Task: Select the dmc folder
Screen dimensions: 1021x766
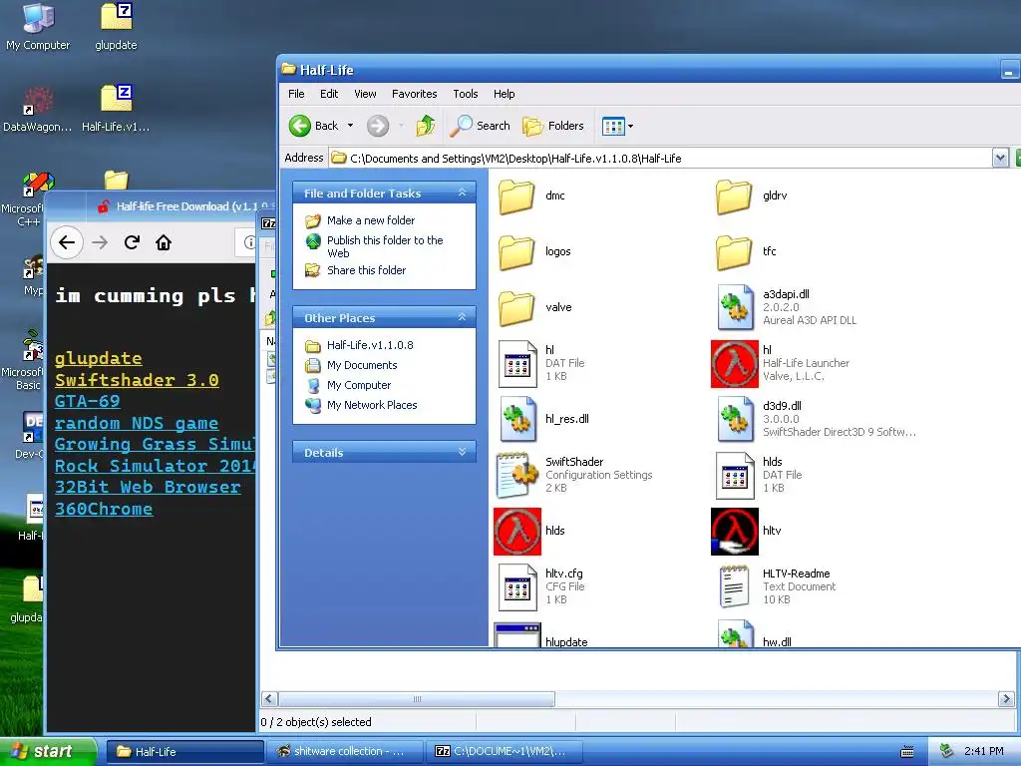Action: click(x=517, y=196)
